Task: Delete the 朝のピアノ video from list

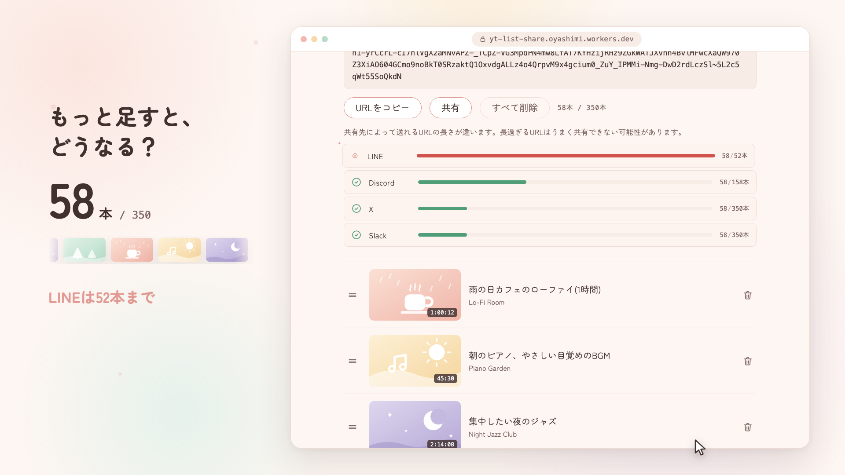Action: (747, 361)
